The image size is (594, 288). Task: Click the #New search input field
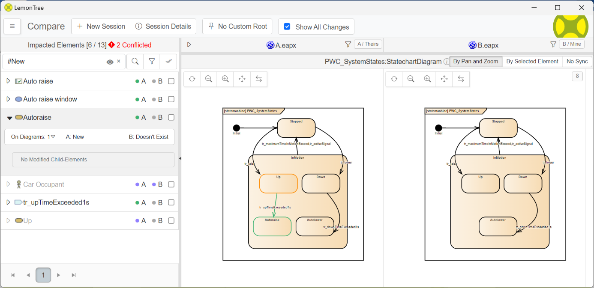pos(54,62)
